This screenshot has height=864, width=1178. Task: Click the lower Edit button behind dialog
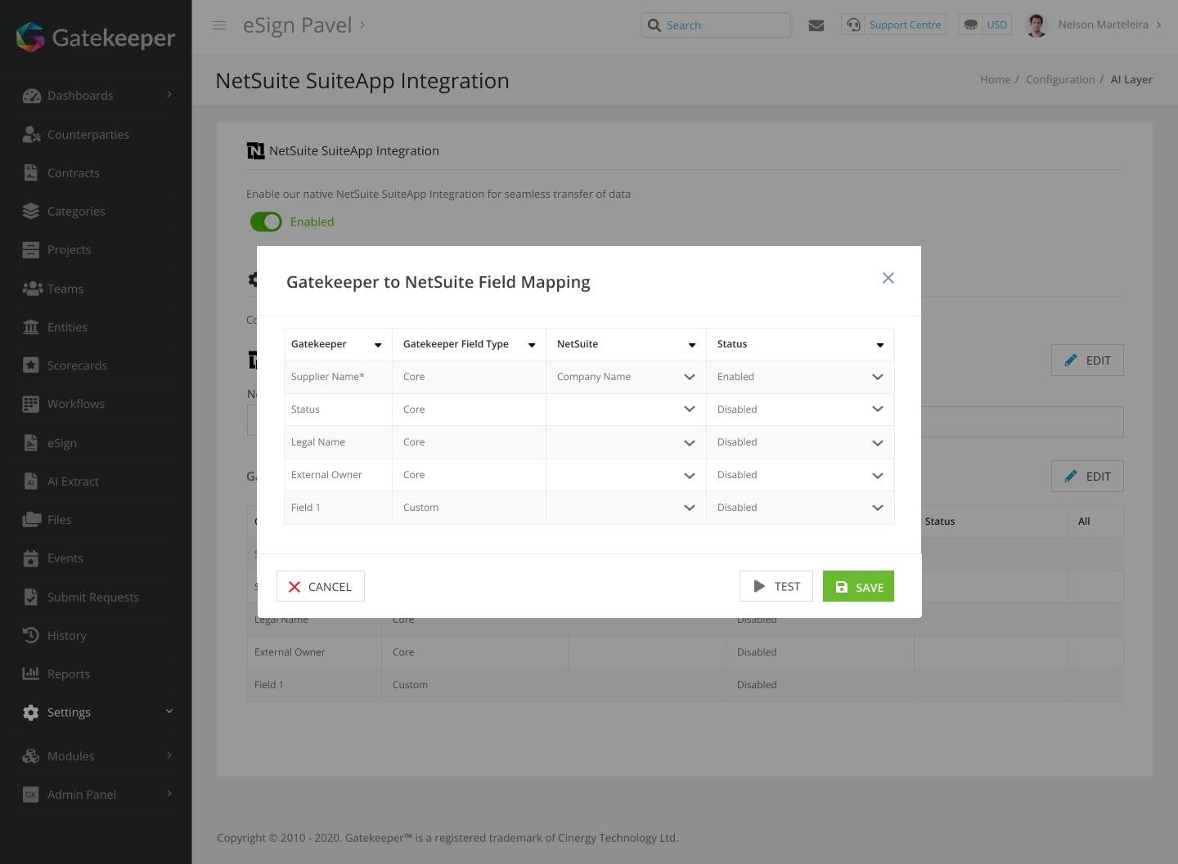pyautogui.click(x=1087, y=477)
